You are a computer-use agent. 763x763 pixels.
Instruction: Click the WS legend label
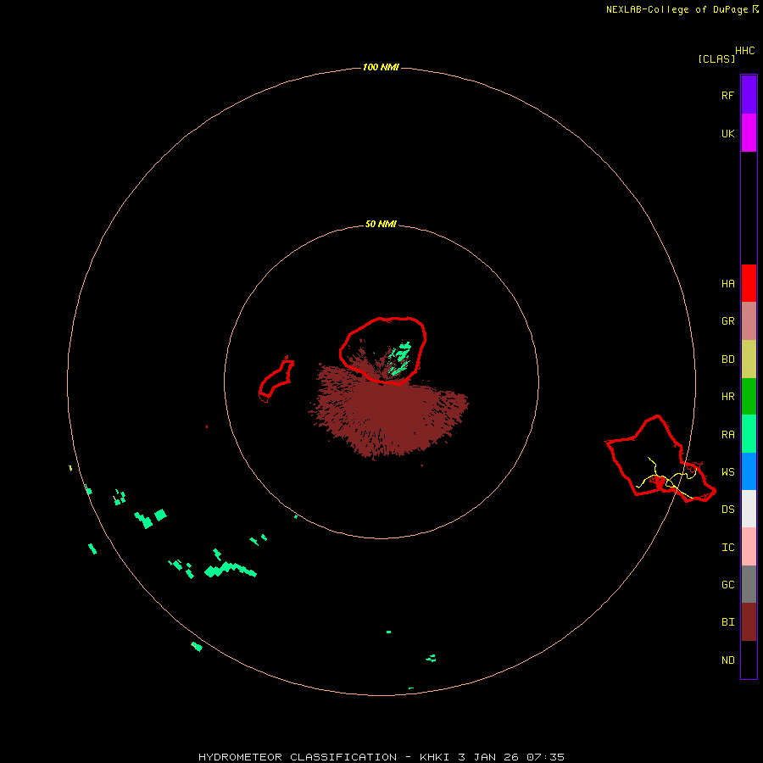[x=727, y=471]
